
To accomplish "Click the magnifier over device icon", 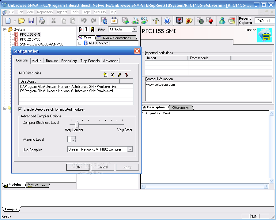I will pos(135,21).
